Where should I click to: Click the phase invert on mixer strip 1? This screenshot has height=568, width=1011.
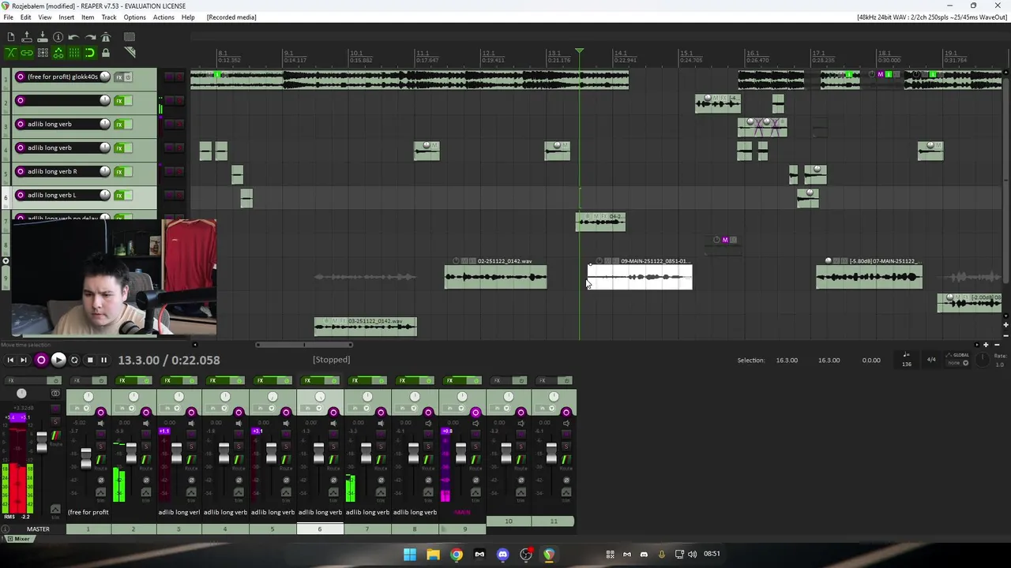point(100,480)
